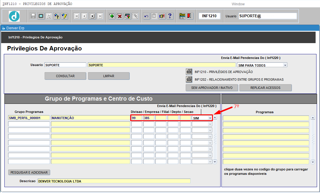Select group code SMB_PERFIL_000001
This screenshot has width=320, height=193.
point(29,118)
